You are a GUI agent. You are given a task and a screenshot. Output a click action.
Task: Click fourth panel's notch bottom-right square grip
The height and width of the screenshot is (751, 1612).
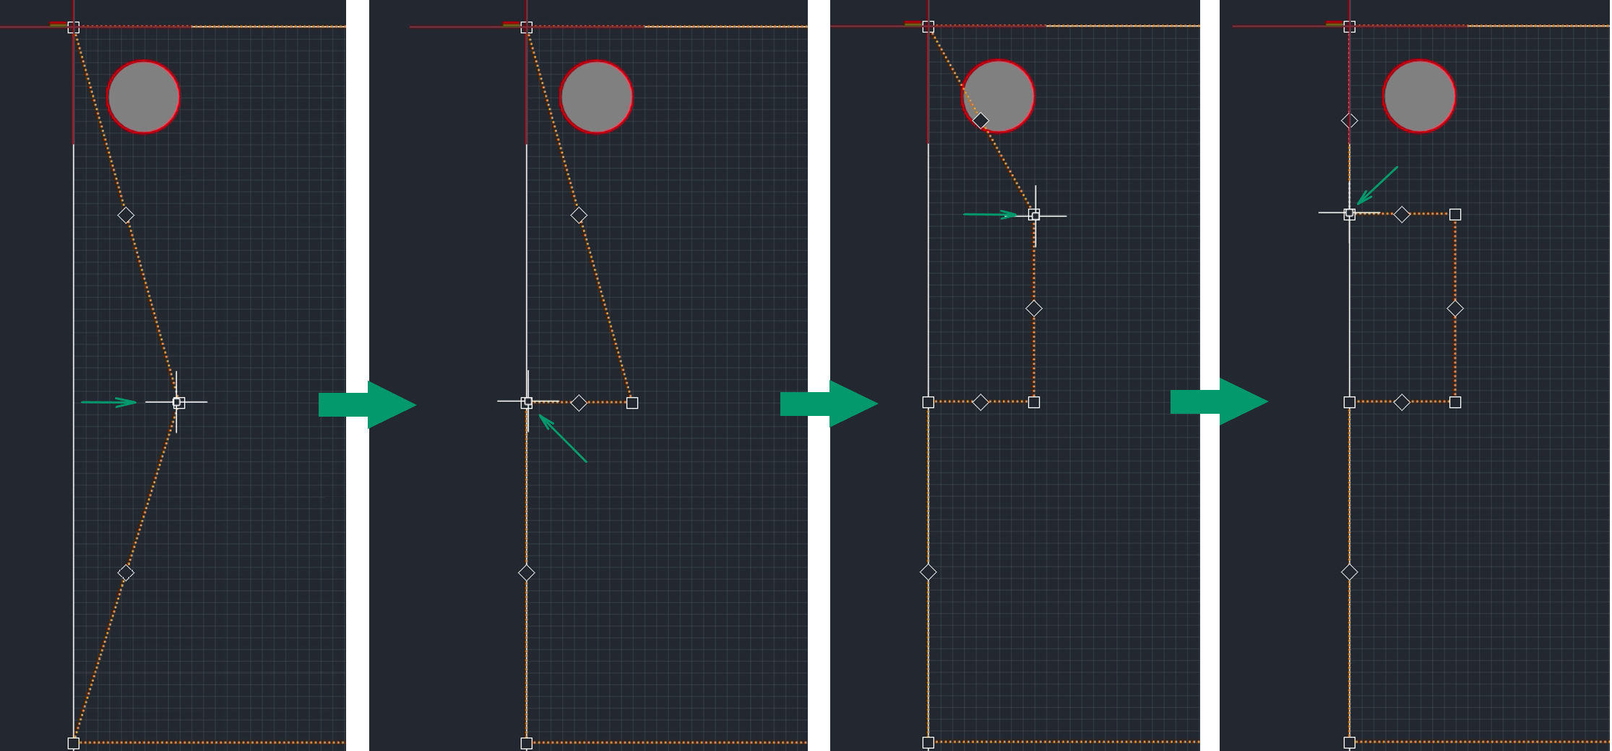tap(1455, 402)
